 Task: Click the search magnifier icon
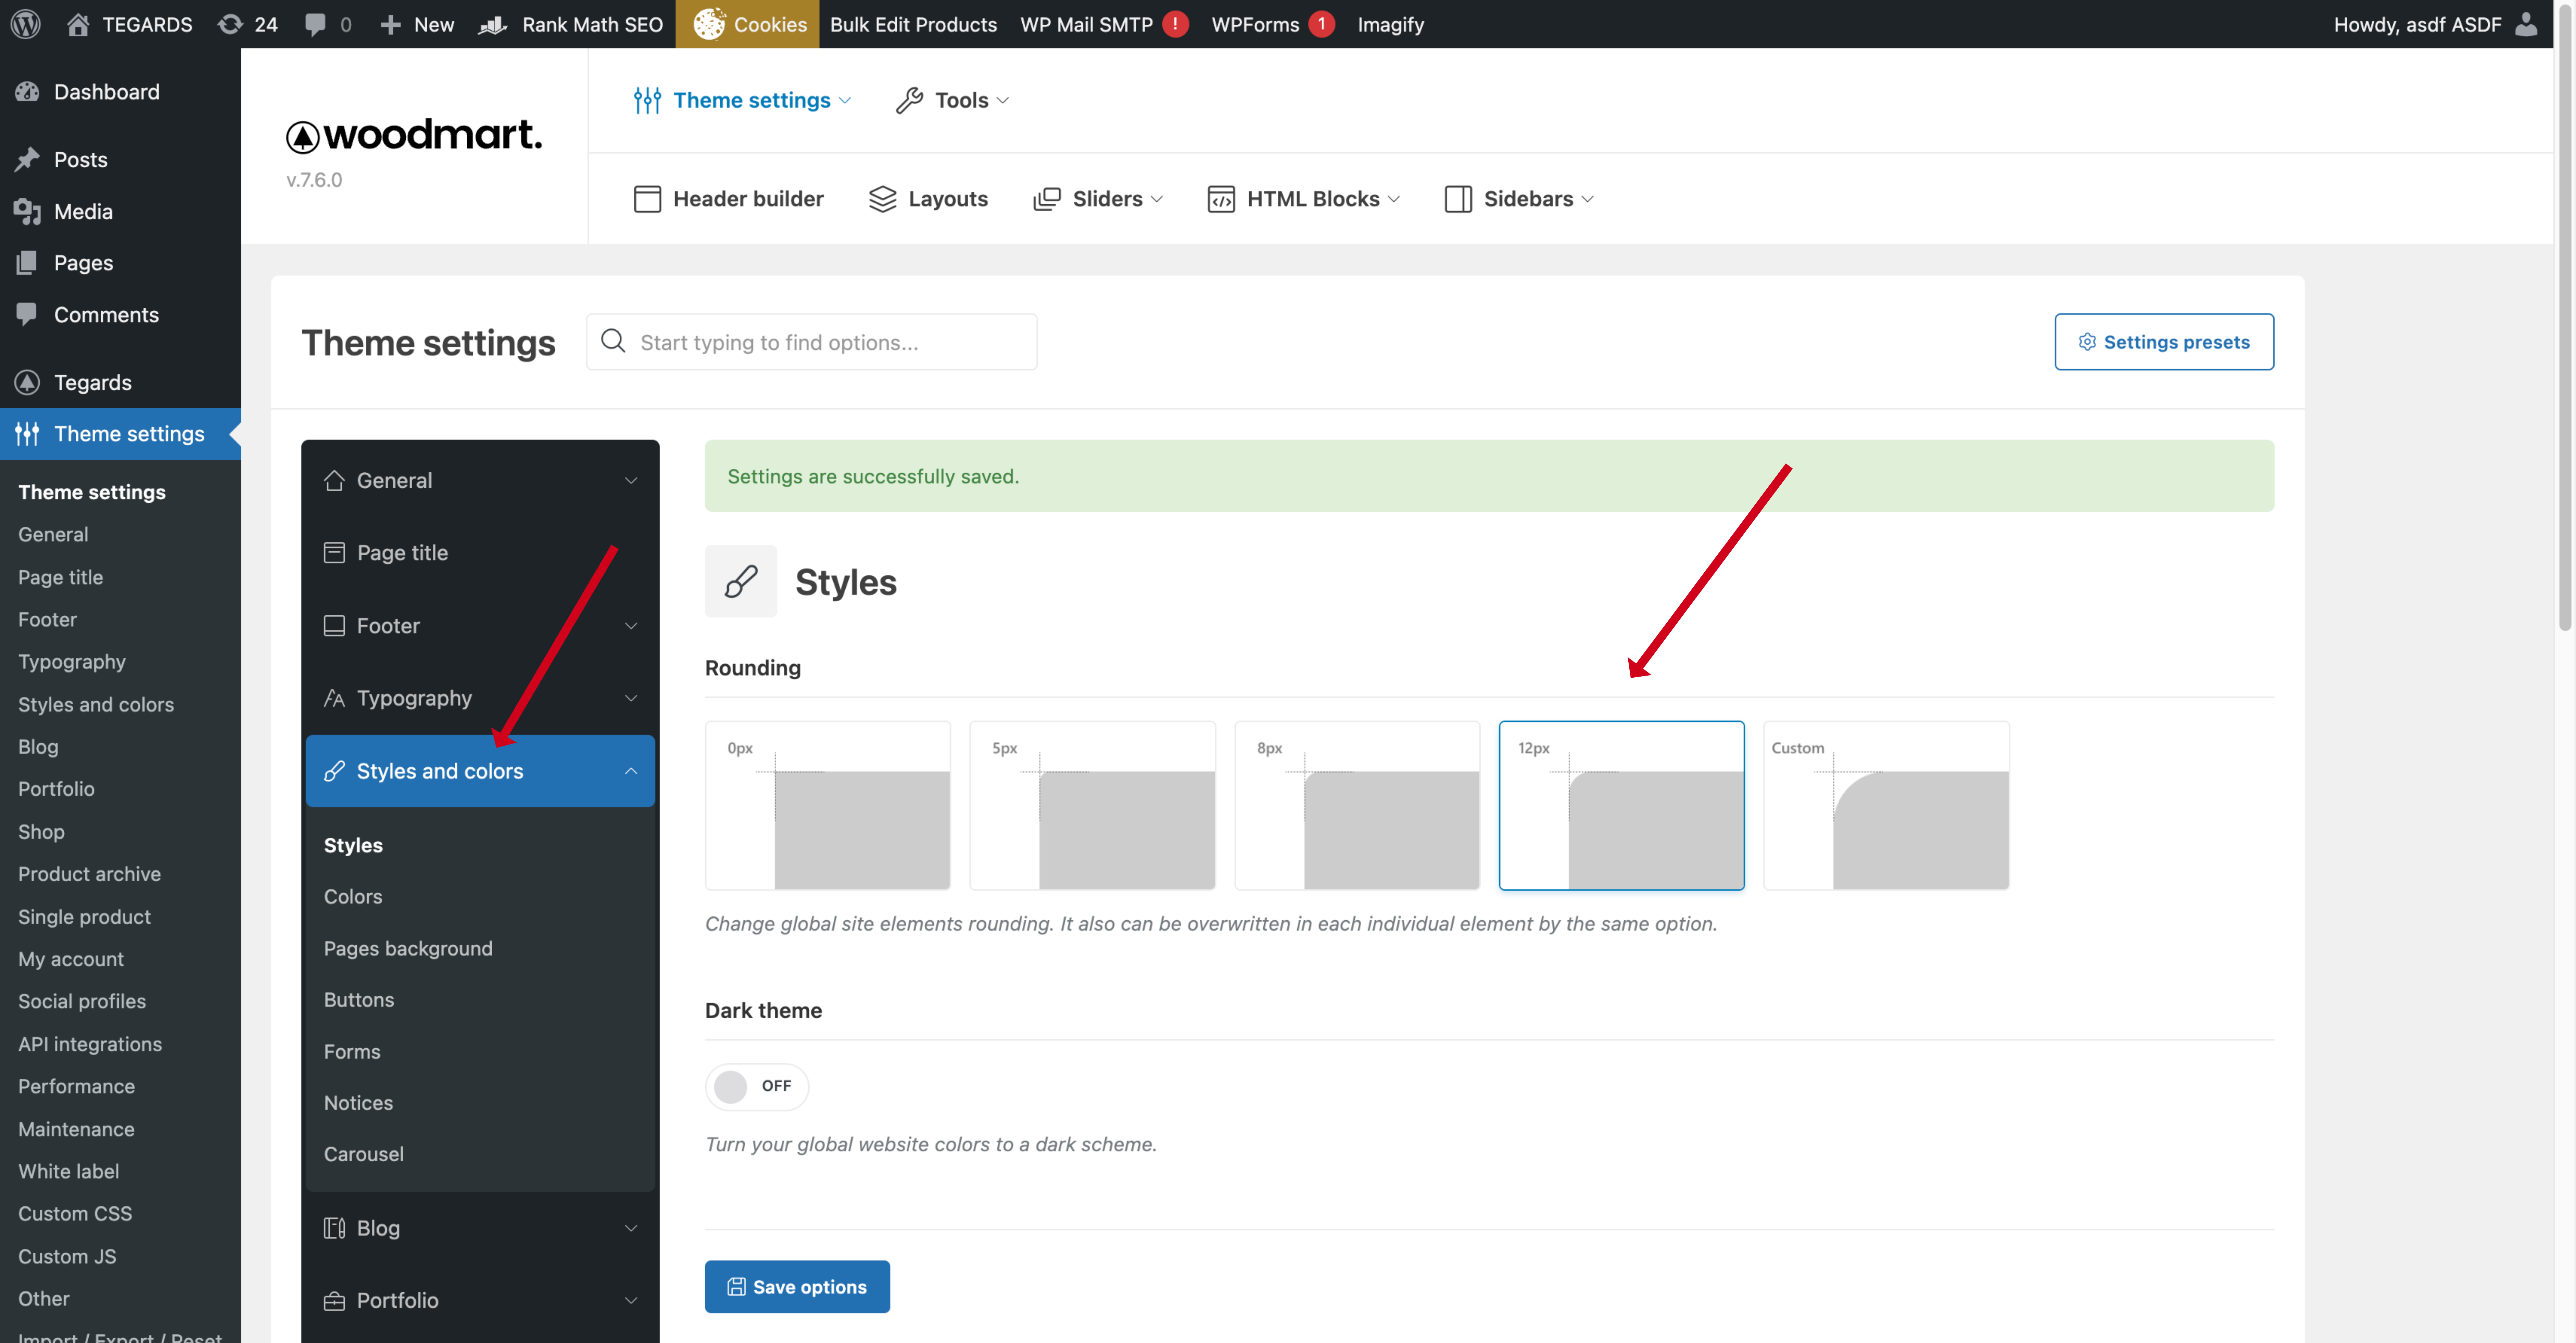pyautogui.click(x=613, y=341)
